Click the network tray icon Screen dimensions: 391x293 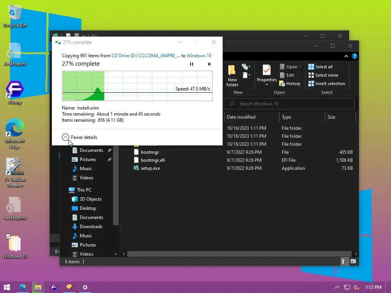pyautogui.click(x=347, y=287)
